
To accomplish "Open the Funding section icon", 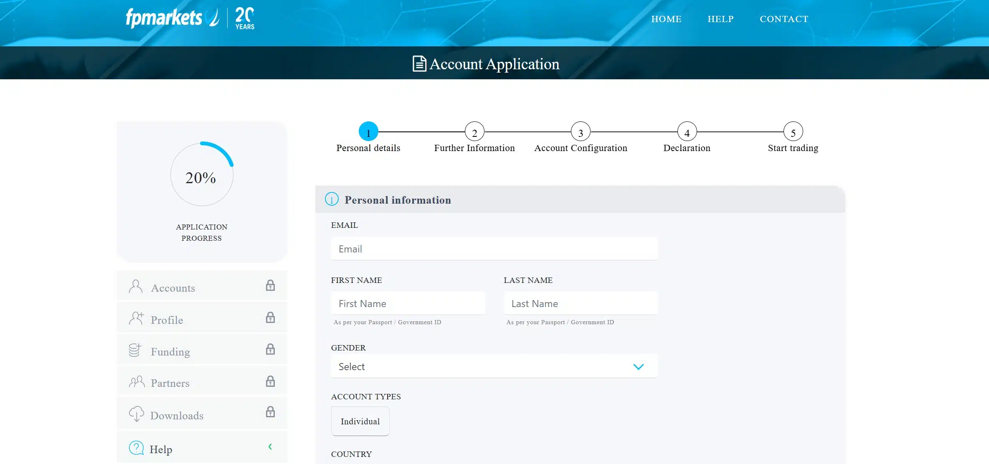I will 135,350.
